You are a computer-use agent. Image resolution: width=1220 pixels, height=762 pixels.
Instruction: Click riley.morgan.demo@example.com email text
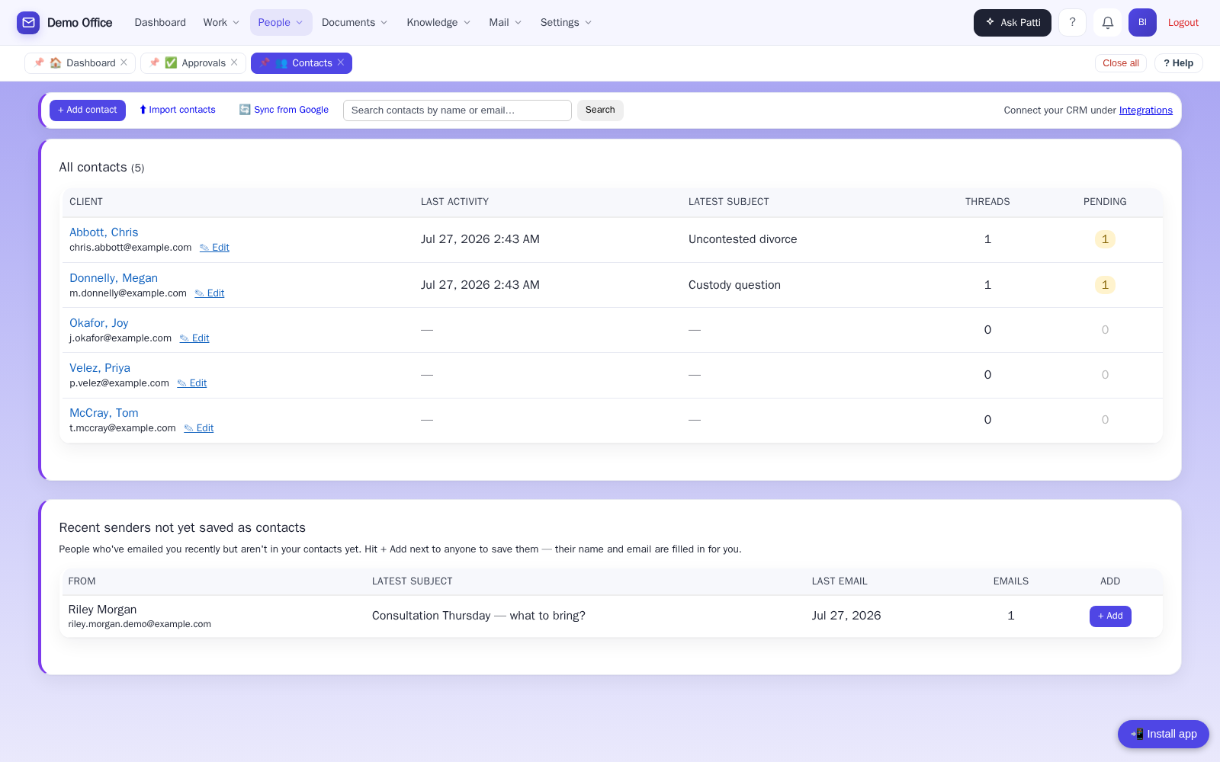pos(140,624)
